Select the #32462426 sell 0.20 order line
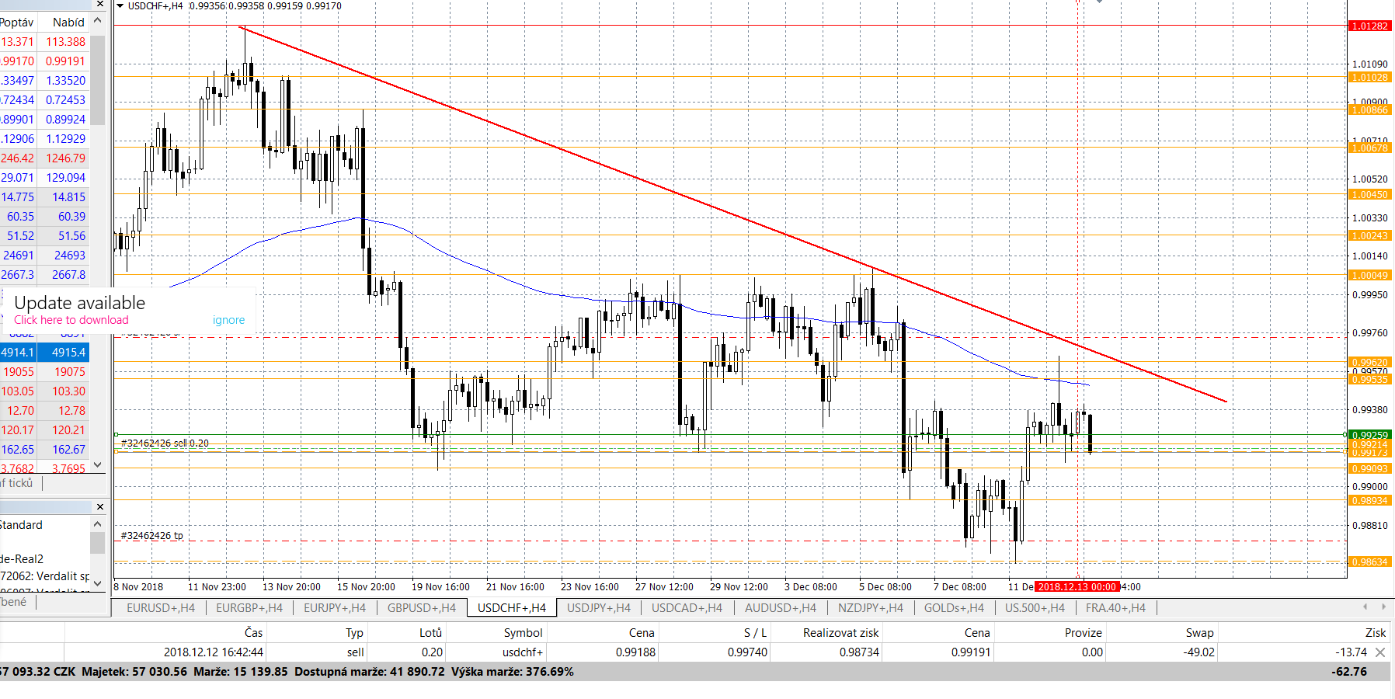 [165, 443]
